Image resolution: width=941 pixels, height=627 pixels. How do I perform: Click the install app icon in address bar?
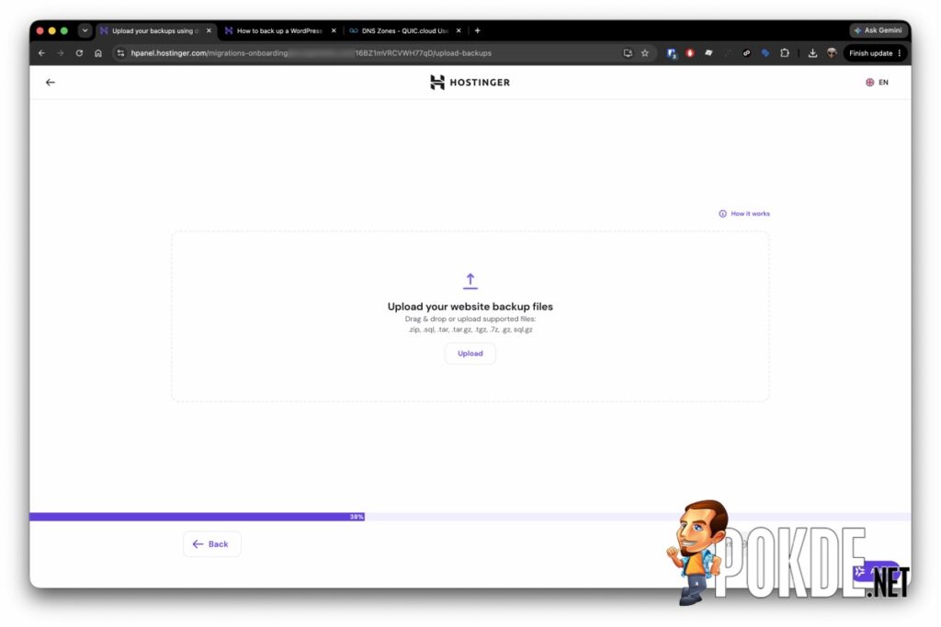[628, 52]
